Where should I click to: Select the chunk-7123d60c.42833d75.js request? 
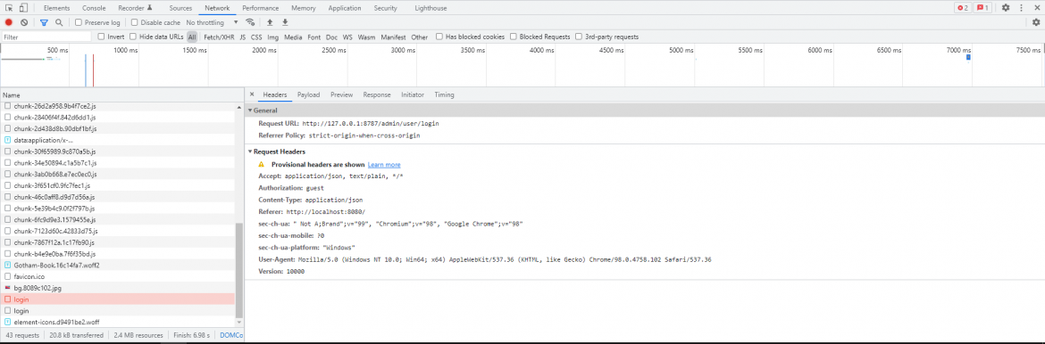[x=117, y=231]
